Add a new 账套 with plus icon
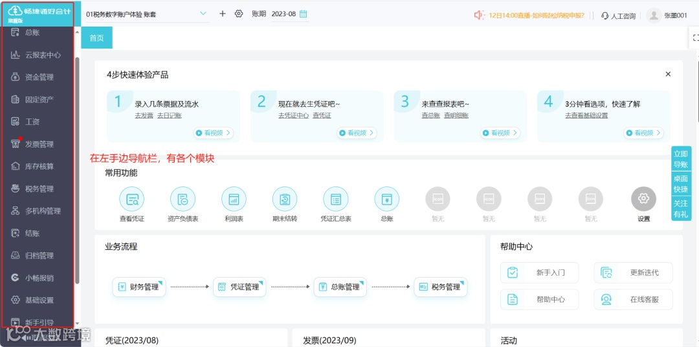699x347 pixels. [223, 14]
